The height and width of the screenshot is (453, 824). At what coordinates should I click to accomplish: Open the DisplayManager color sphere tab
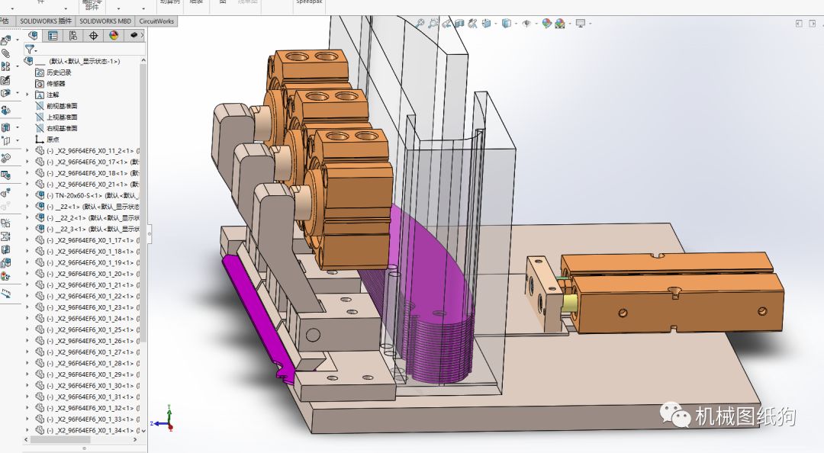pyautogui.click(x=114, y=35)
